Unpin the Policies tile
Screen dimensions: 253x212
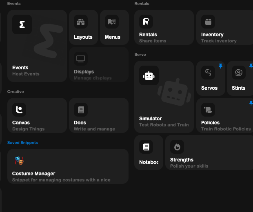251,103
